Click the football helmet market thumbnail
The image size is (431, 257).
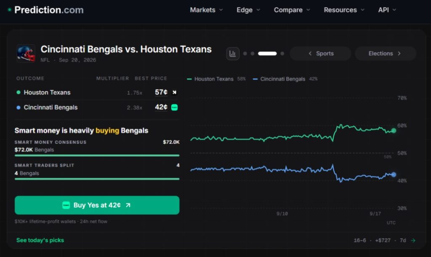[26, 54]
